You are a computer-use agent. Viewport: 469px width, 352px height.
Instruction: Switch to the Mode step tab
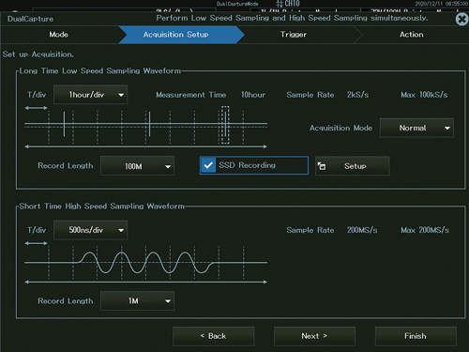click(x=58, y=35)
